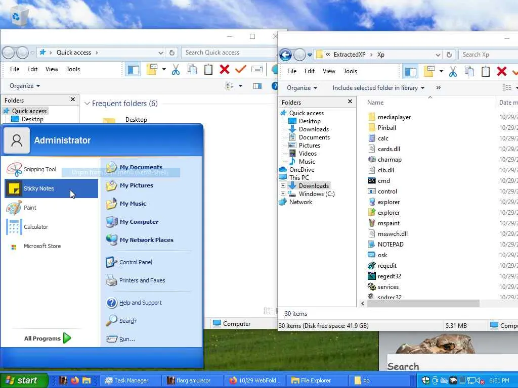Viewport: 518px width, 388px height.
Task: Open Calculator from the start menu
Action: [x=51, y=227]
